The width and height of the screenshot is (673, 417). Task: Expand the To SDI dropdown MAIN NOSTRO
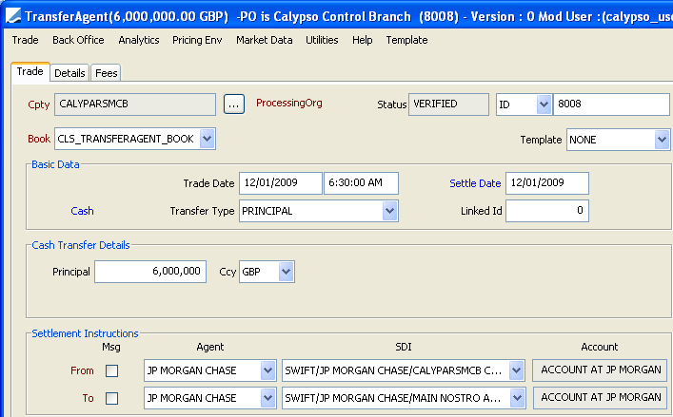click(x=517, y=398)
